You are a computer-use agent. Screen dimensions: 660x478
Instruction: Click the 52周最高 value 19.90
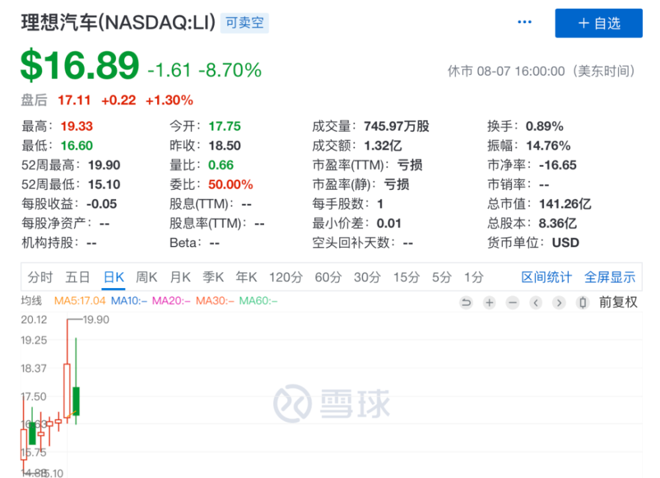click(104, 165)
